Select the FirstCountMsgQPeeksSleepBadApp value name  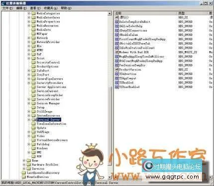[142, 39]
